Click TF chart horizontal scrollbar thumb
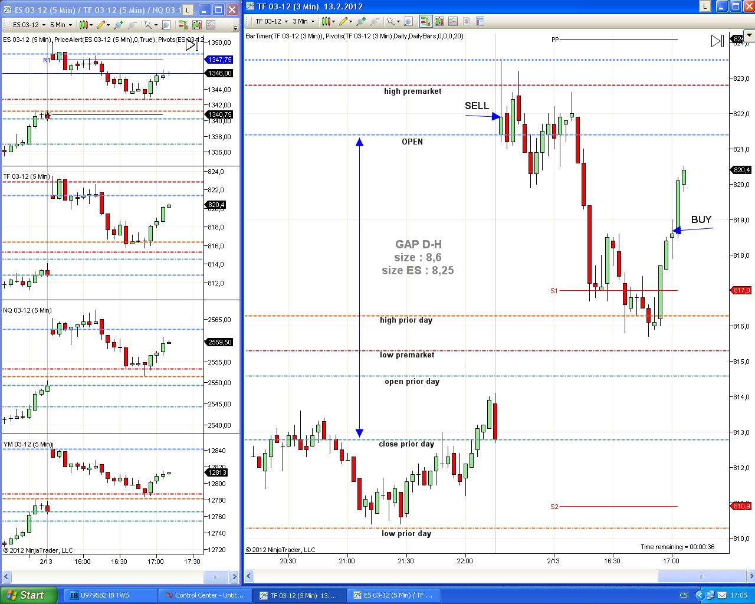The image size is (755, 604). [702, 576]
